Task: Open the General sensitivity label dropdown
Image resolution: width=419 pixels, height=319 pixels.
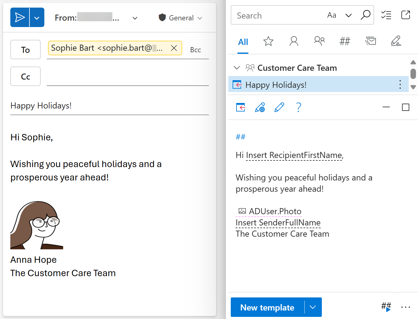Action: click(x=200, y=18)
